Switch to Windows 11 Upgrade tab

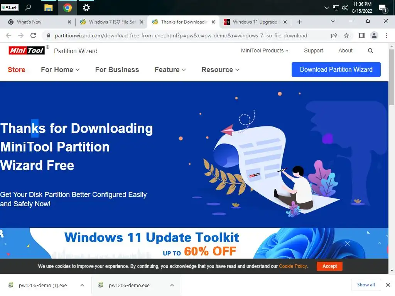point(255,22)
